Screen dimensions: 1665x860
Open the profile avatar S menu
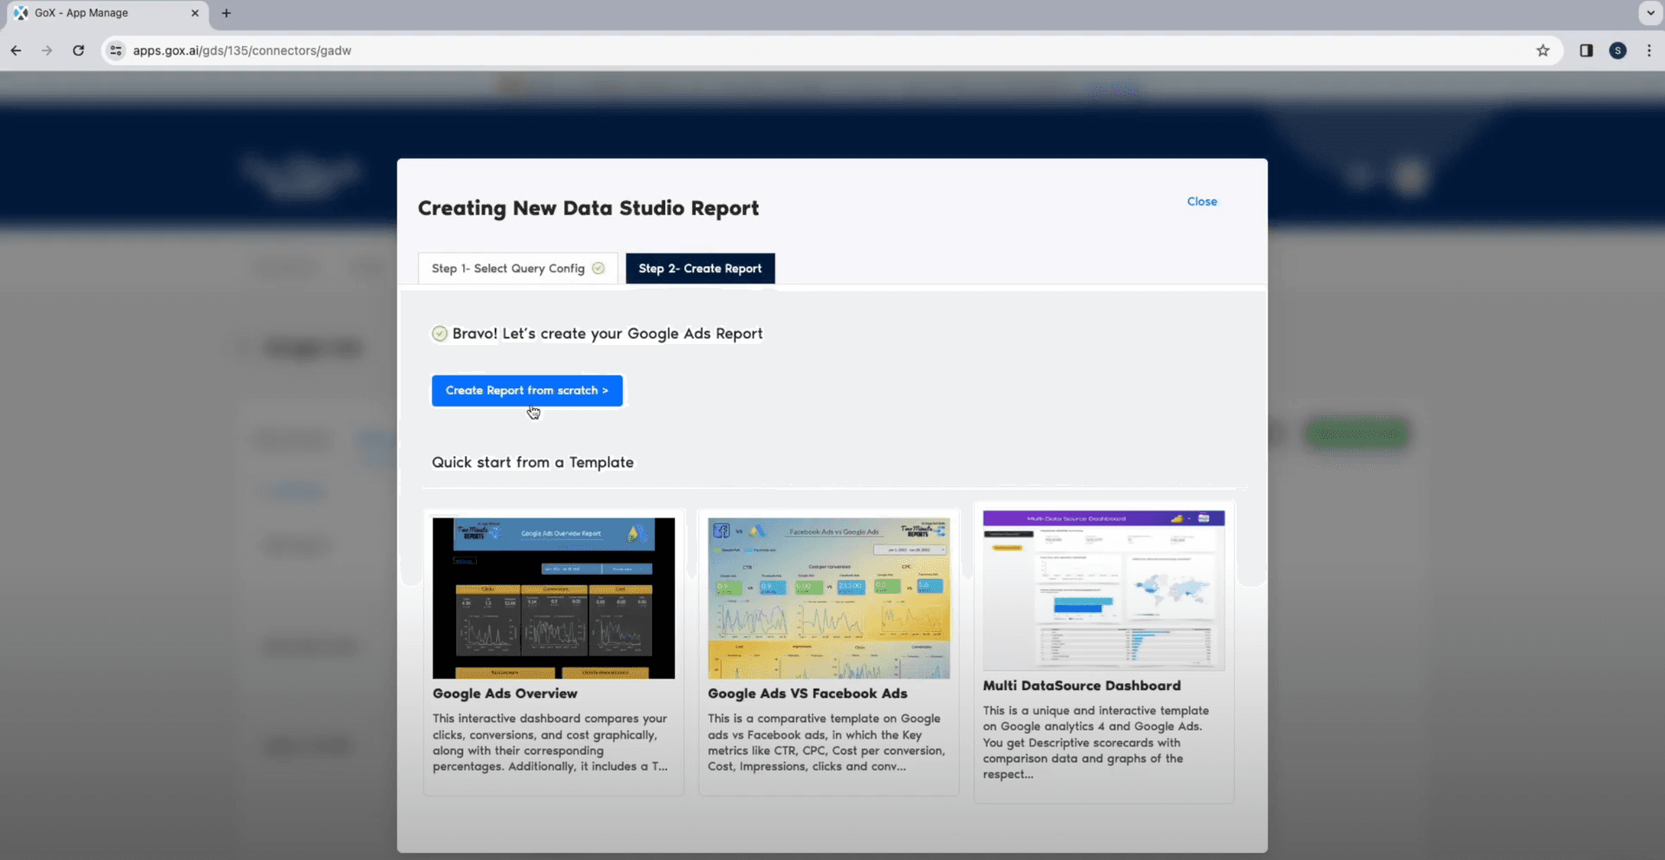pyautogui.click(x=1617, y=50)
